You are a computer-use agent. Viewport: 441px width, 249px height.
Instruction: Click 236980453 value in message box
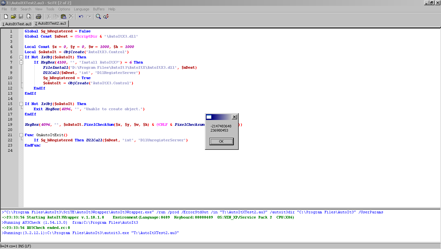pos(219,130)
